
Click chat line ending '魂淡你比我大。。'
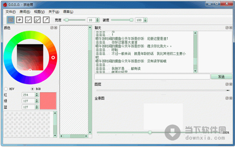(134, 46)
